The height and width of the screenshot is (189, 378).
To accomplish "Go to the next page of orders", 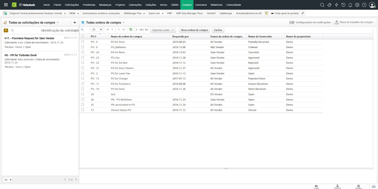I will pyautogui.click(x=119, y=30).
